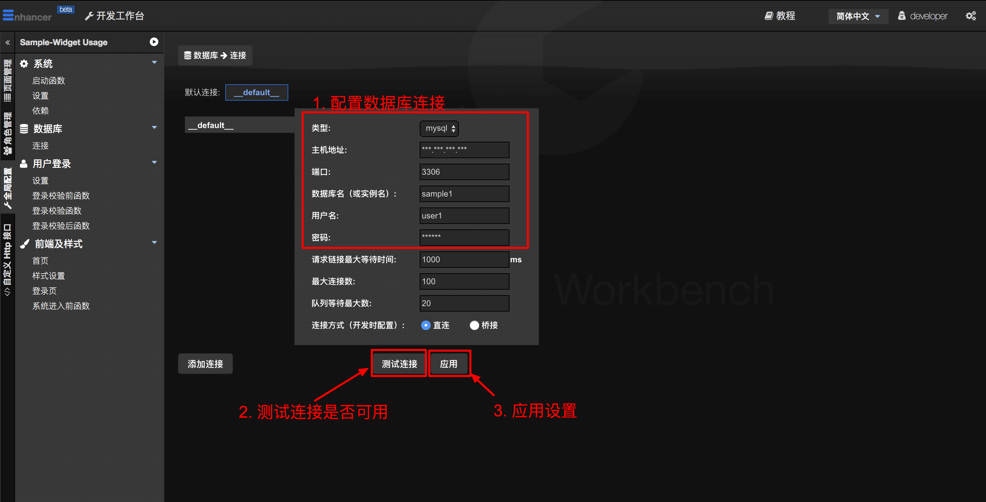
Task: Click the Enhancer logo icon
Action: click(8, 15)
